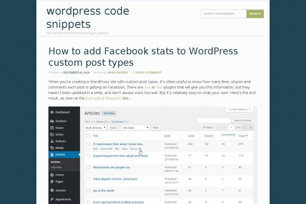
Task: Tick the select-all checkbox beside Title
Action: click(x=88, y=136)
